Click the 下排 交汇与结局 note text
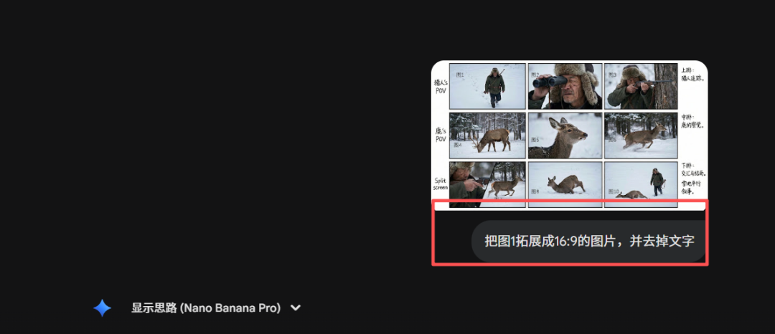This screenshot has height=334, width=775. 692,169
